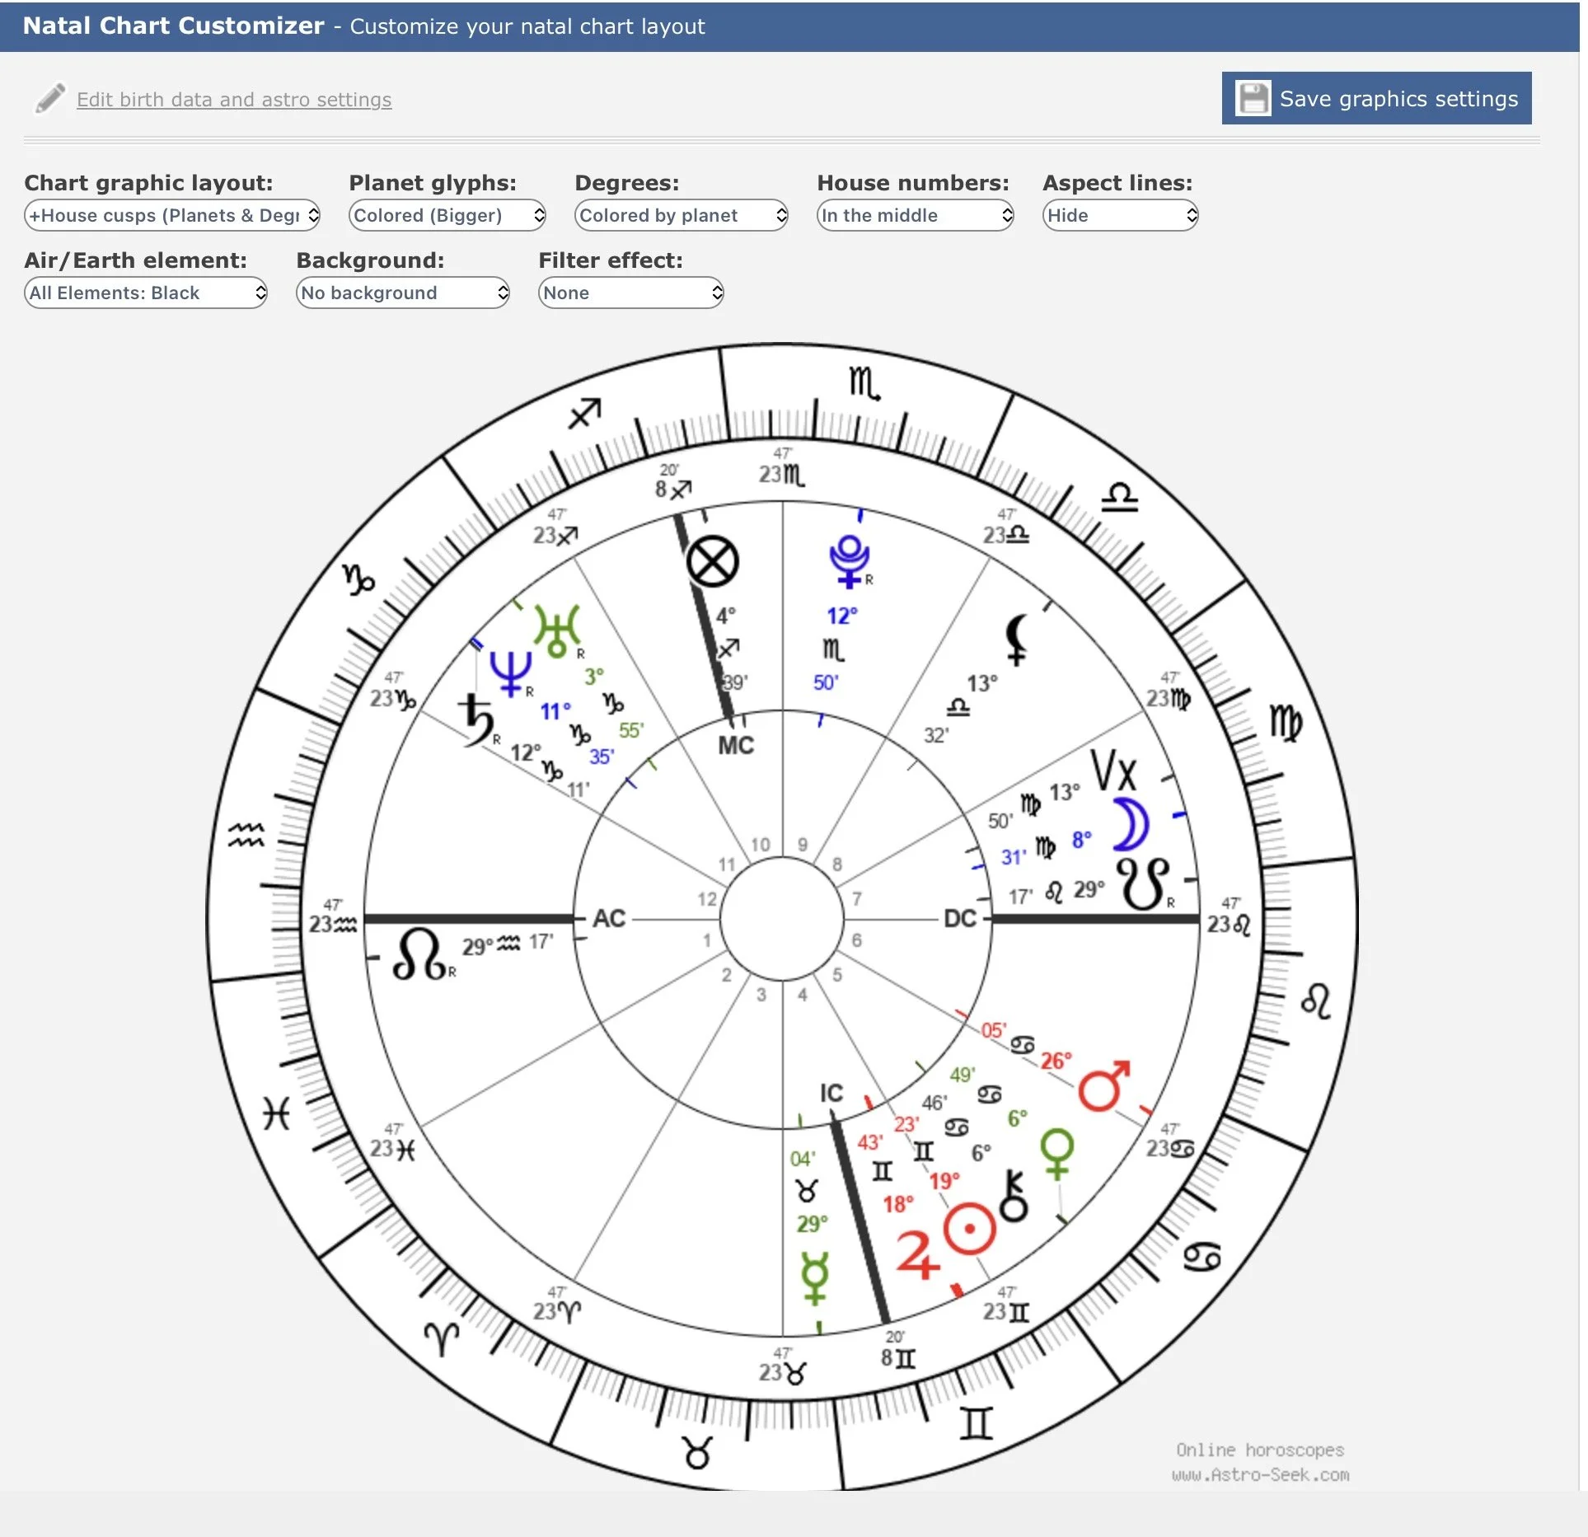1588x1537 pixels.
Task: Click Save graphics settings button
Action: [1376, 99]
